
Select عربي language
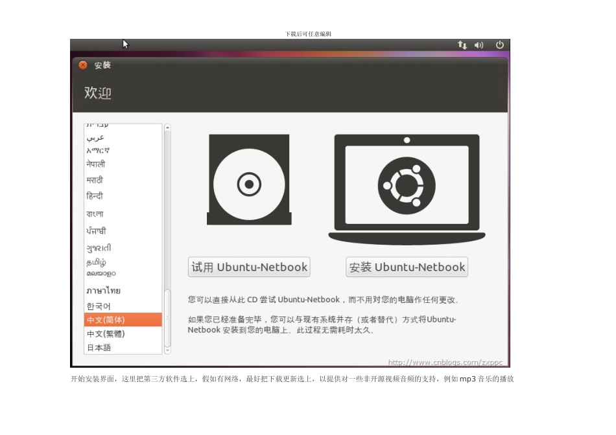click(x=123, y=138)
